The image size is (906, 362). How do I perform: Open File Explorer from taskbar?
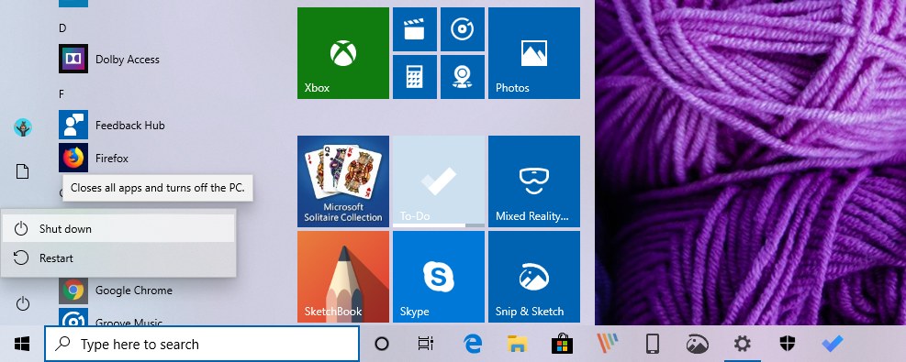[517, 345]
